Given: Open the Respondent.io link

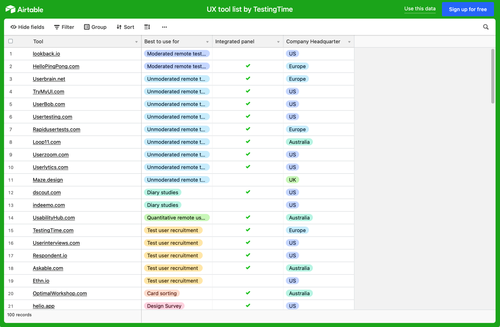Looking at the screenshot, I should pyautogui.click(x=50, y=256).
